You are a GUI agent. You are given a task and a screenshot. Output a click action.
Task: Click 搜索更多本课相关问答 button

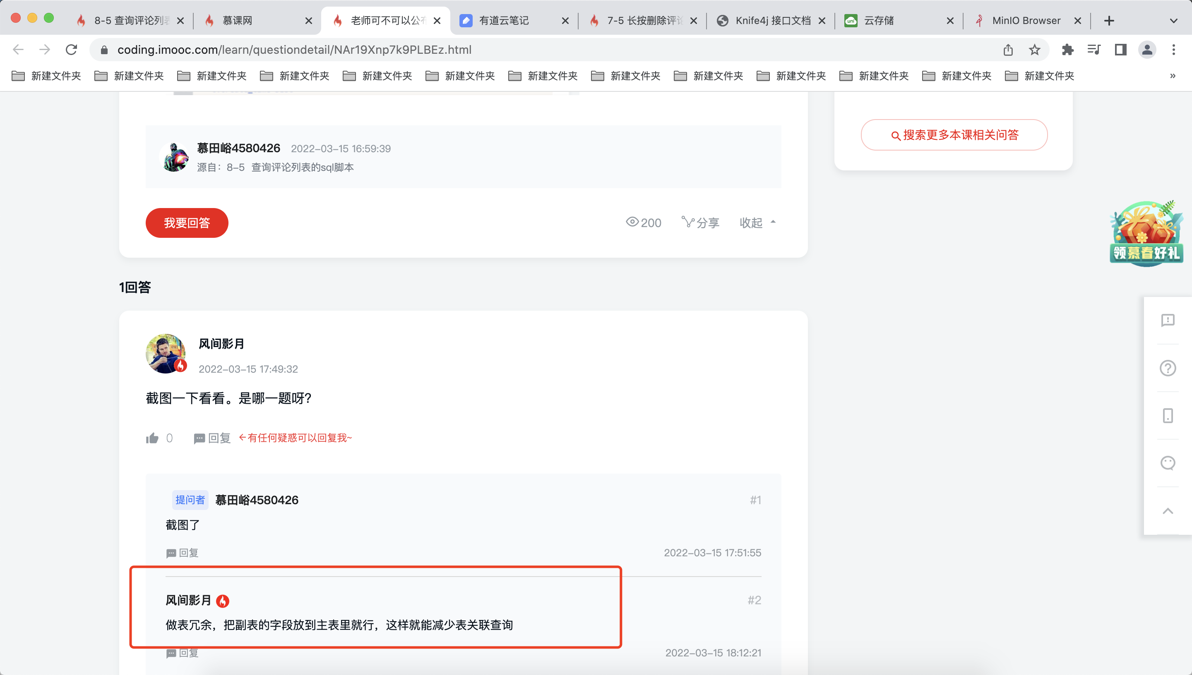coord(954,135)
